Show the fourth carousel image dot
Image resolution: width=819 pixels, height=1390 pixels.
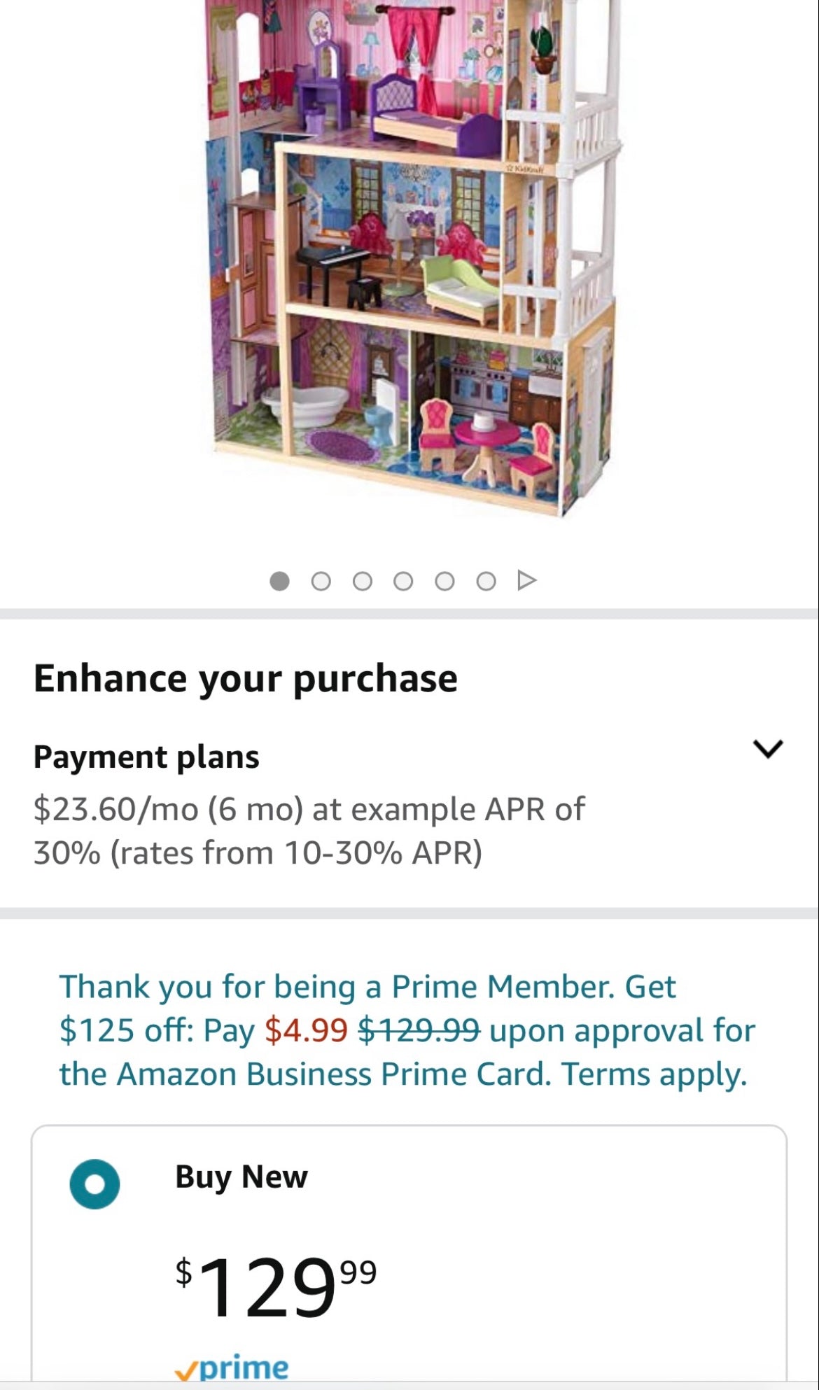403,582
